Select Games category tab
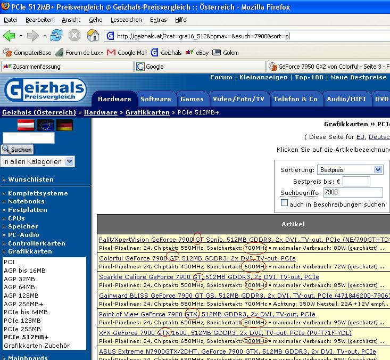390x360 pixels. (x=192, y=99)
